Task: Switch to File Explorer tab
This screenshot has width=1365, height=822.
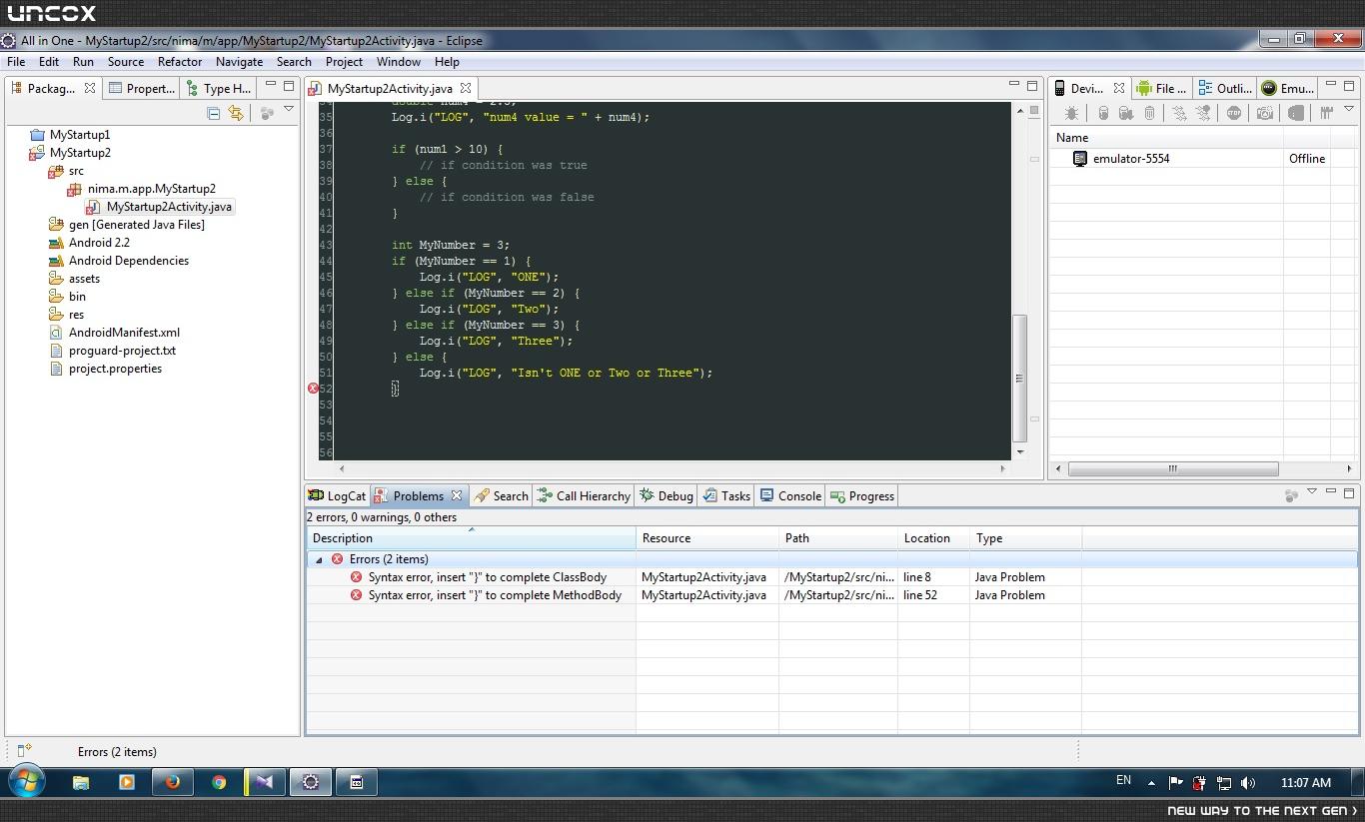Action: pos(1161,88)
